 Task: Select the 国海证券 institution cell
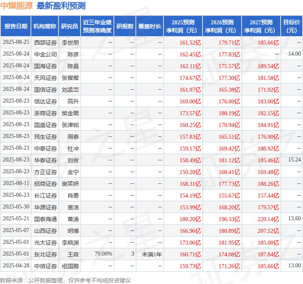[x=46, y=66]
